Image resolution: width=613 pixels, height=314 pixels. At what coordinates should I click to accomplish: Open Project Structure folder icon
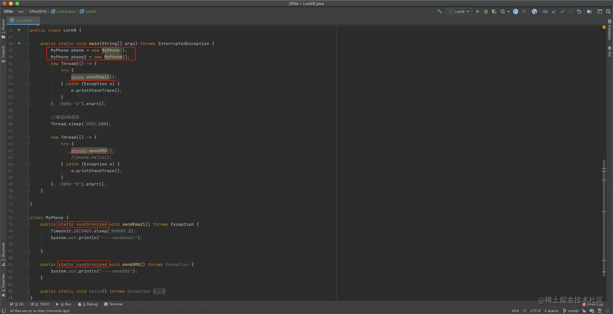coord(589,12)
